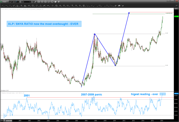Select the pencil edit icon
This screenshot has height=122, width=179.
pos(35,2)
